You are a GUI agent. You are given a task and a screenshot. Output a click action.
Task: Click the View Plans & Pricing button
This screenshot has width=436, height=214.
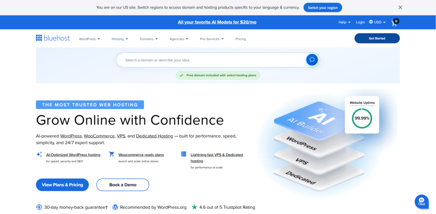(62, 185)
